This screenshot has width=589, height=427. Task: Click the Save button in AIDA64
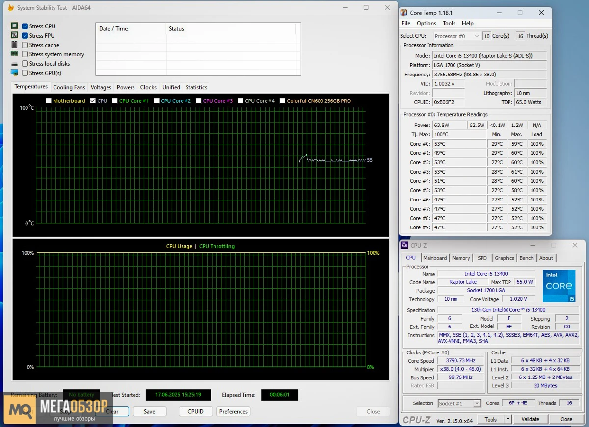[150, 412]
